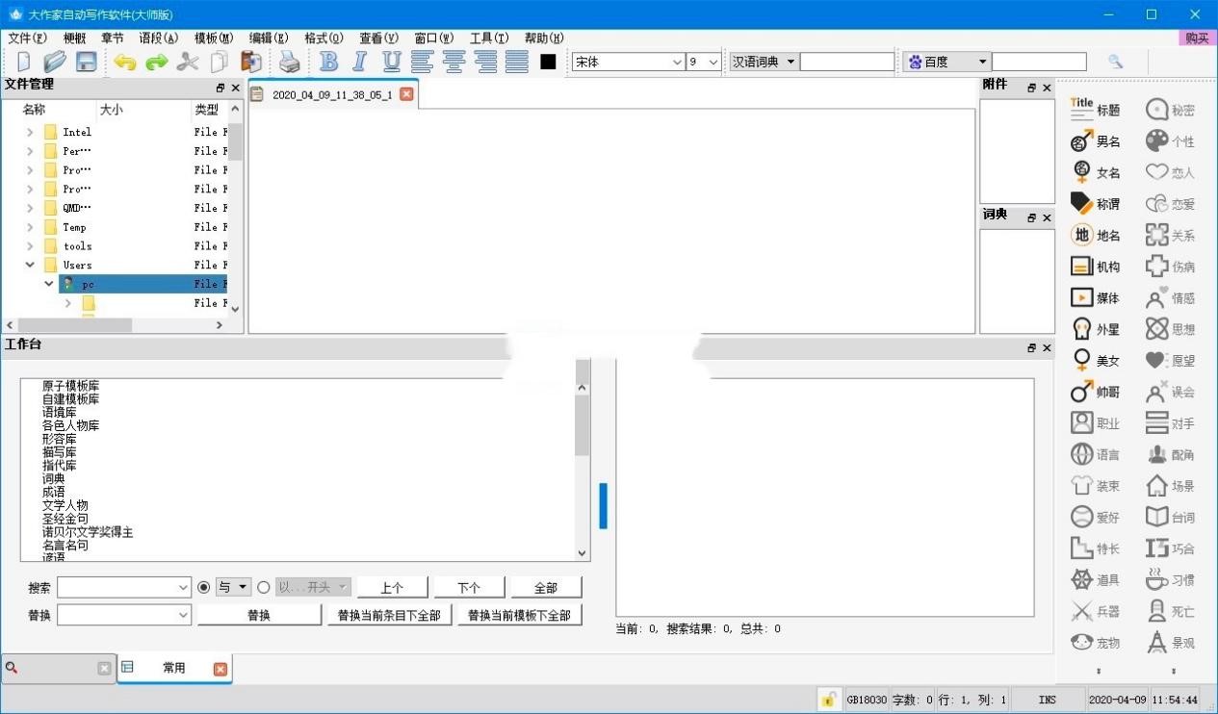Justify text alignment
The height and width of the screenshot is (714, 1218).
pos(517,62)
